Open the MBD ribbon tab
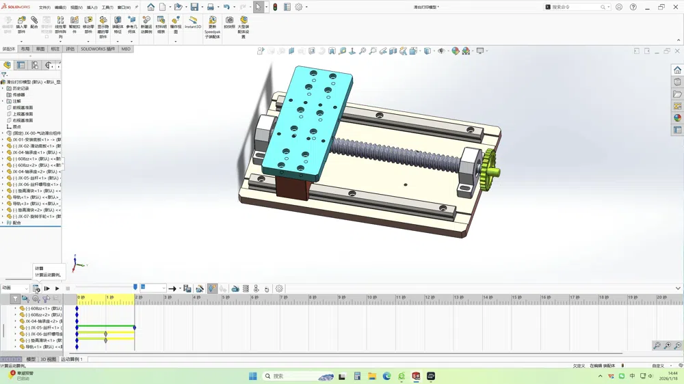 click(126, 49)
